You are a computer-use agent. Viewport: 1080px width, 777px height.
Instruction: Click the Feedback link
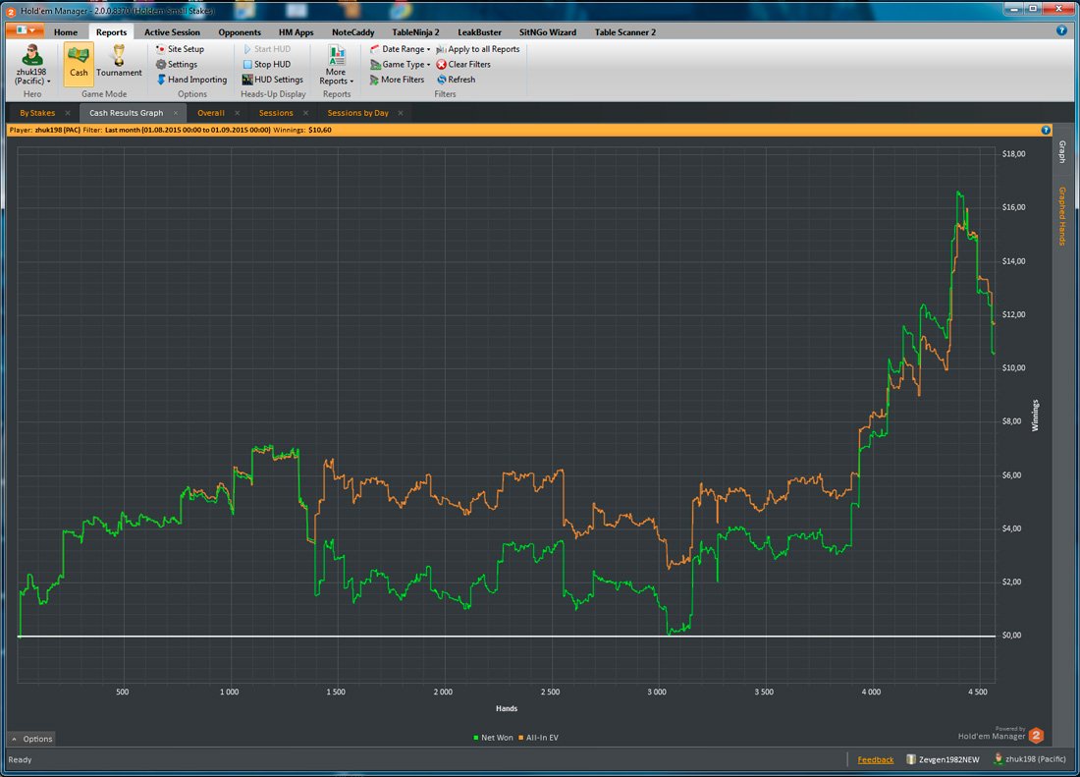point(876,759)
